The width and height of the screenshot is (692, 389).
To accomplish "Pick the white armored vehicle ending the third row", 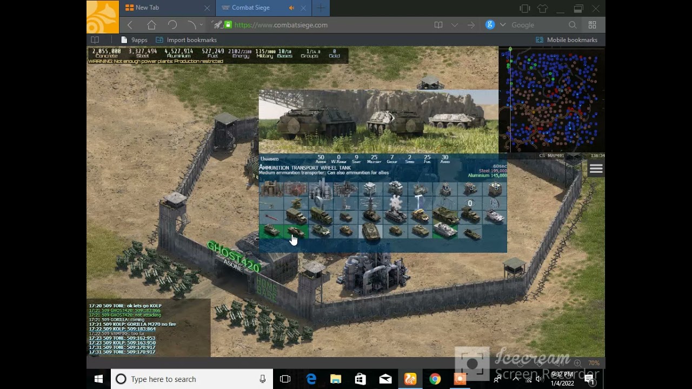I will pyautogui.click(x=495, y=217).
